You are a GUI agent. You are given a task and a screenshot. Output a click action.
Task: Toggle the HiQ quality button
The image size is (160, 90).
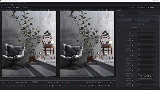pos(87,82)
